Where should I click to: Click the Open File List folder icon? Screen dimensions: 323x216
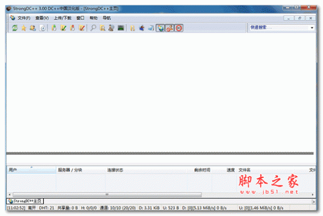coord(132,28)
